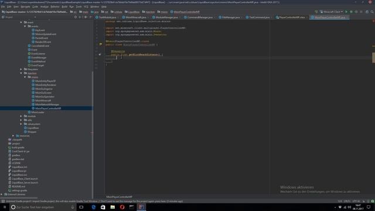Open the Project Structure icon in the toolbar
375x211 pixels.
coord(367,12)
